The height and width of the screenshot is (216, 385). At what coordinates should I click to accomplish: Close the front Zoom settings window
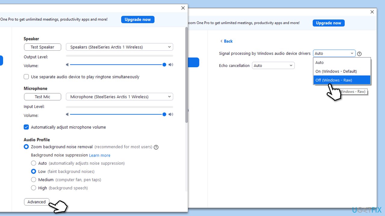pyautogui.click(x=183, y=8)
